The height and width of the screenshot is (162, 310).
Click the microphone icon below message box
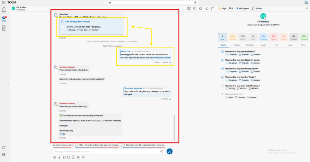pyautogui.click(x=59, y=157)
